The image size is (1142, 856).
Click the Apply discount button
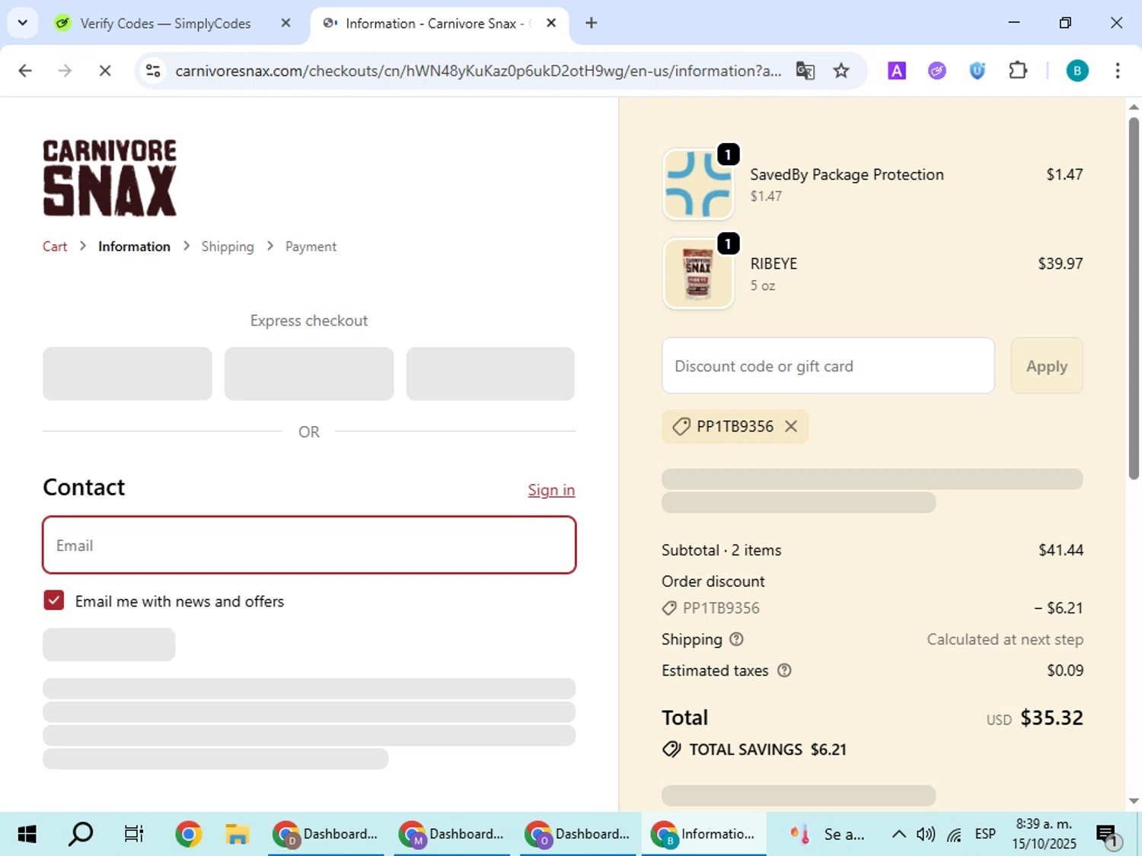click(1047, 366)
